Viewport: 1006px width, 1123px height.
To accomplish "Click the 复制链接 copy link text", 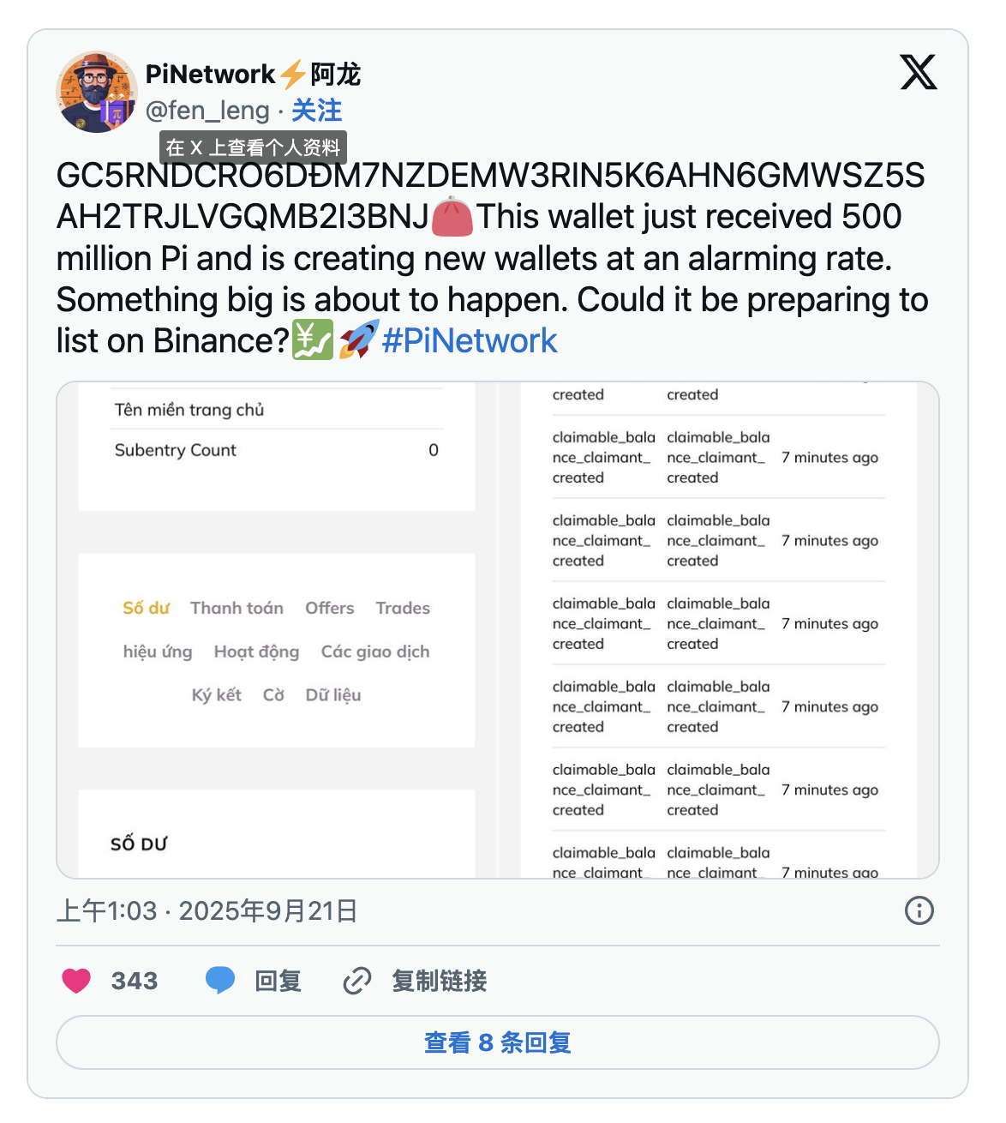I will pos(440,981).
